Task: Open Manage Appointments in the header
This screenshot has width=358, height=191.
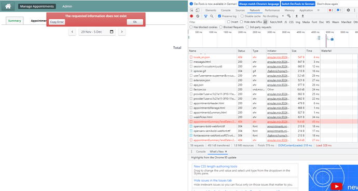Action: point(37,6)
